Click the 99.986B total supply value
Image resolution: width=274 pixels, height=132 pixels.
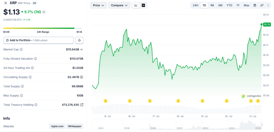pos(78,86)
